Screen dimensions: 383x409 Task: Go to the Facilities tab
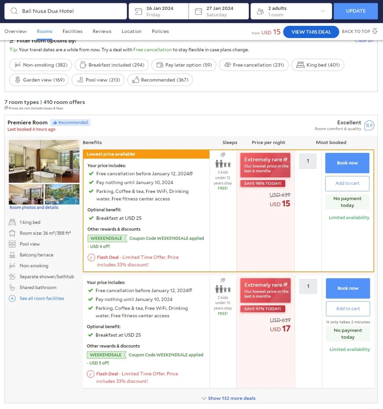72,31
